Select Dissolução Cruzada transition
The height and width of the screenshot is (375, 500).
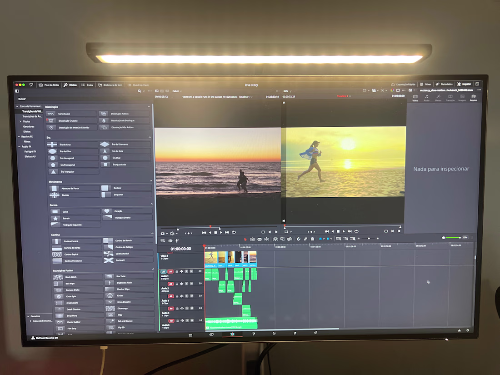72,120
